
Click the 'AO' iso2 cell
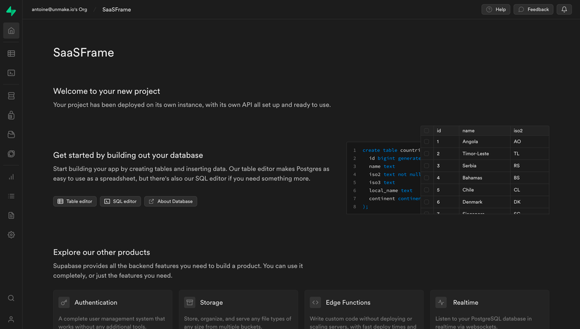point(530,142)
